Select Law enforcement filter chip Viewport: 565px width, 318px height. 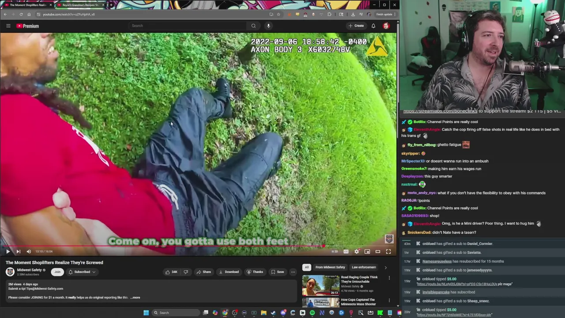coord(364,267)
